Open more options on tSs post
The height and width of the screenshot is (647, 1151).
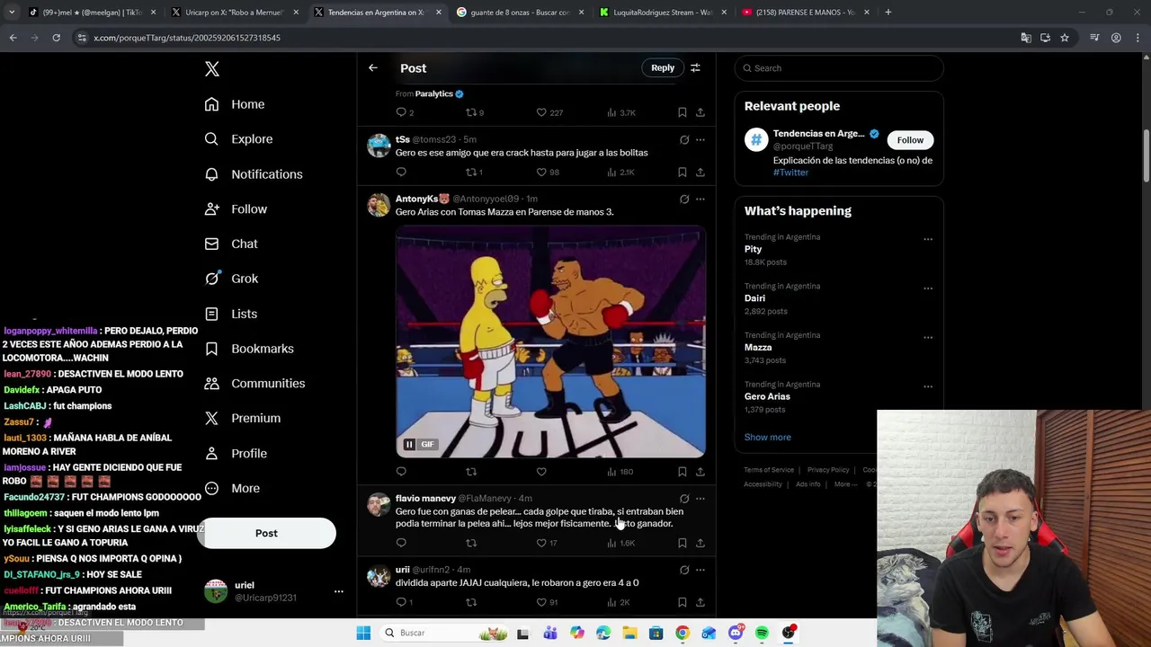(x=700, y=140)
